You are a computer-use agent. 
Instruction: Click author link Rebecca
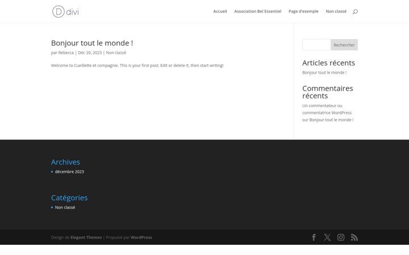66,53
